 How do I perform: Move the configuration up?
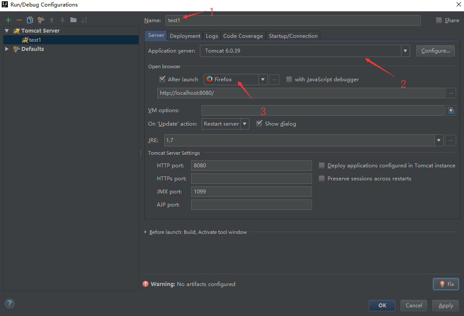pyautogui.click(x=52, y=20)
